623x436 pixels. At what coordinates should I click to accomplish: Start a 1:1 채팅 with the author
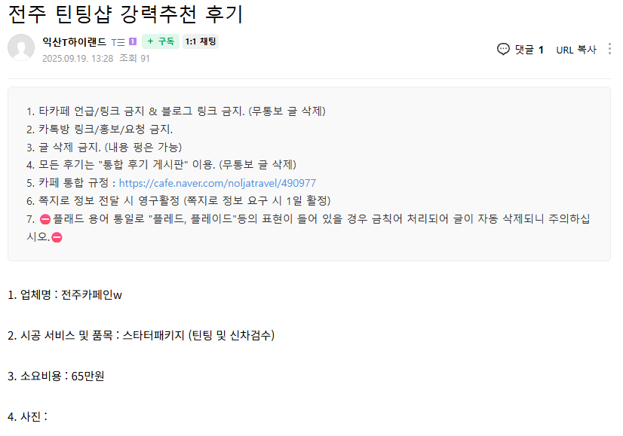point(200,41)
